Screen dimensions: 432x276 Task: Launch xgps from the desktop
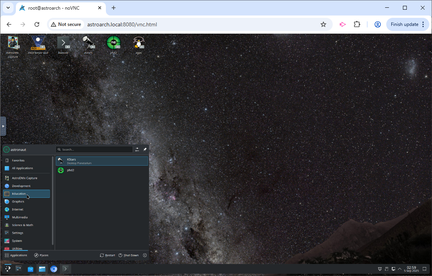(138, 45)
